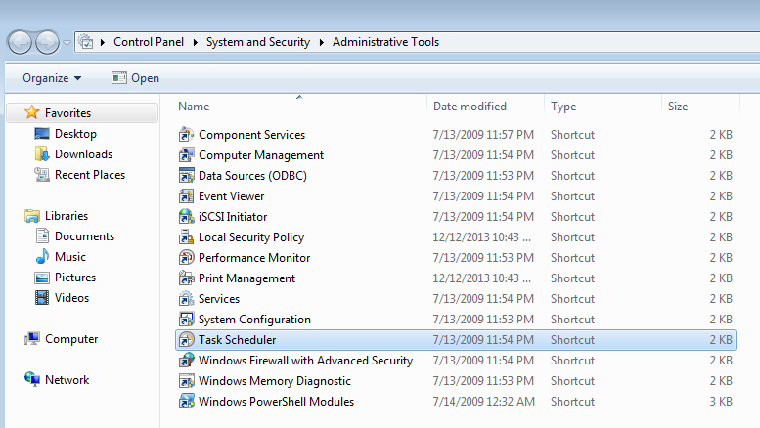Image resolution: width=760 pixels, height=428 pixels.
Task: Click the Local Security Policy icon
Action: pos(187,237)
